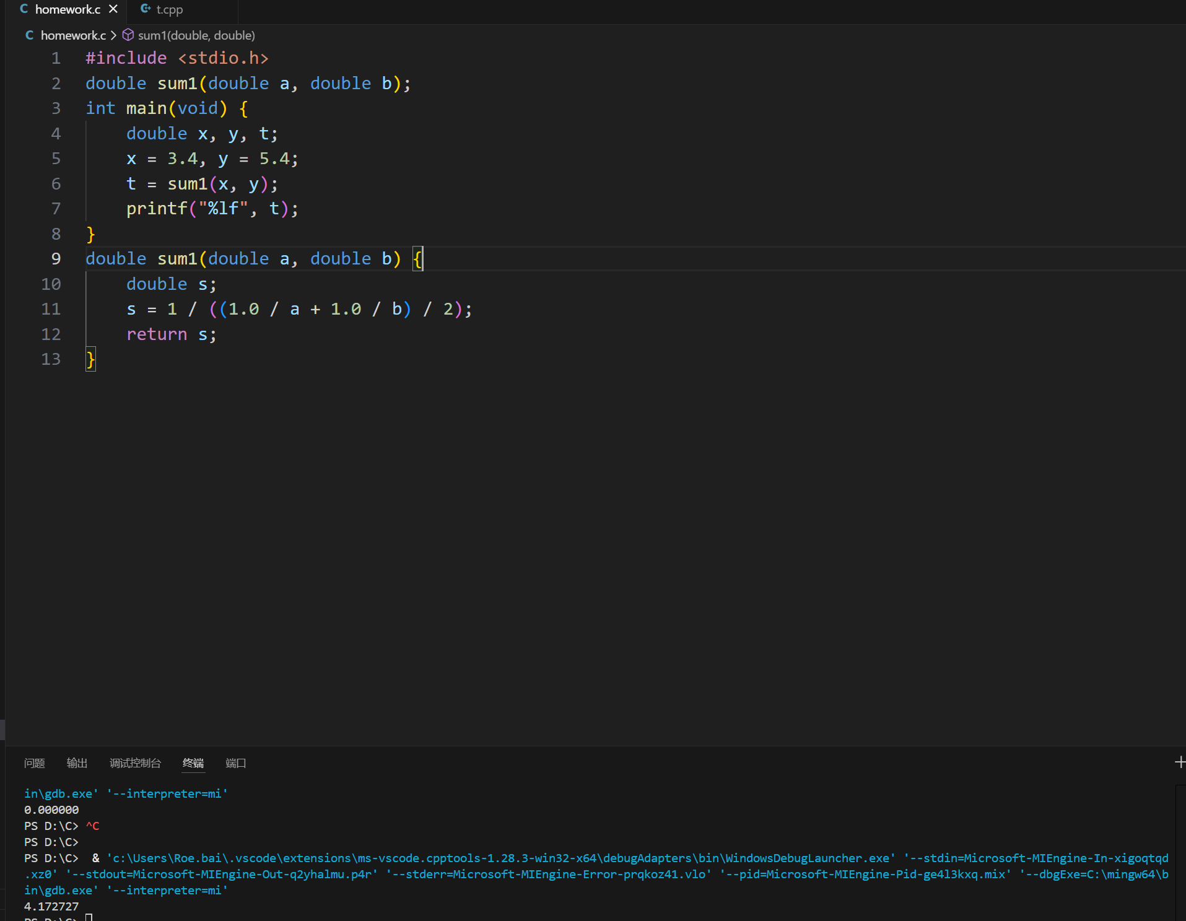Click the C++ file icon on t.cpp tab
The image size is (1186, 921).
pyautogui.click(x=146, y=9)
